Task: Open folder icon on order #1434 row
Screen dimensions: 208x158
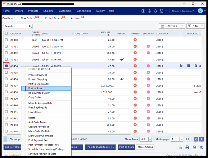Action: click(x=181, y=66)
